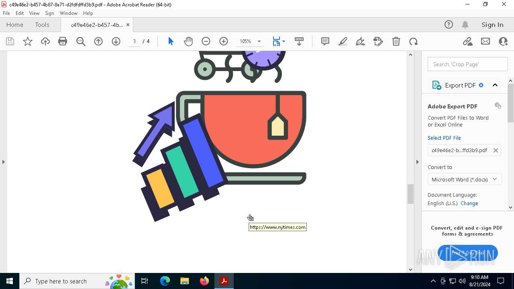
Task: Activate the Hand pan tool
Action: 188,41
